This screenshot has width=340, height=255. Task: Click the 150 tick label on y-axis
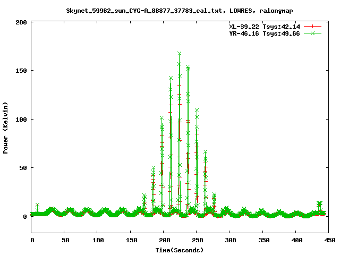(x=21, y=71)
